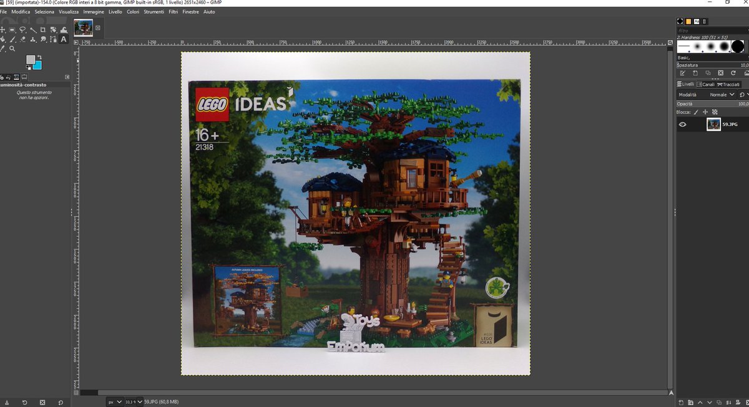
Task: Select the Smudge tool
Action: click(x=43, y=39)
